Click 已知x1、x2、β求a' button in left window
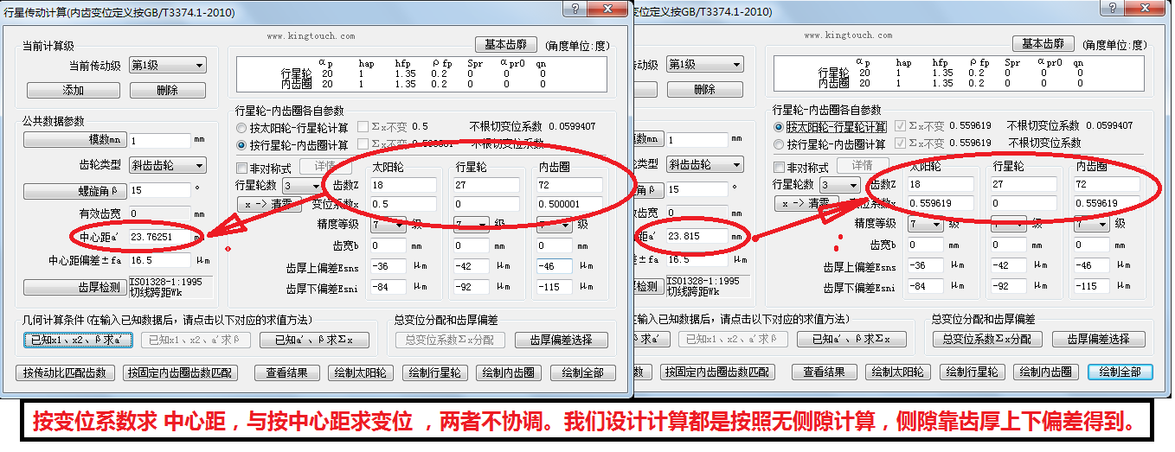1175x452 pixels. (78, 341)
